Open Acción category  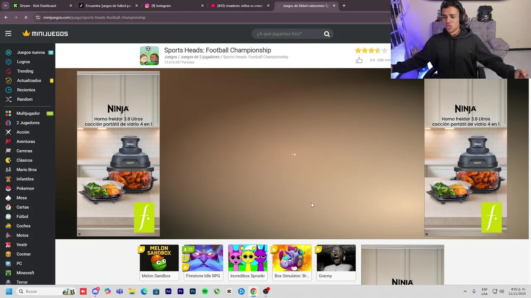(x=23, y=132)
